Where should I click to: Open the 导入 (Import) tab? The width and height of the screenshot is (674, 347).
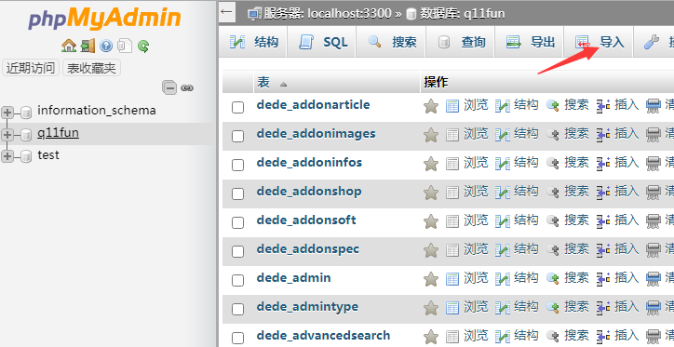[598, 42]
